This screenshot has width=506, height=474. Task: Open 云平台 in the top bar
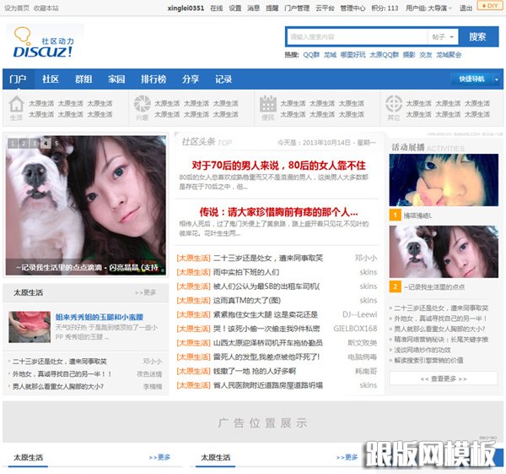[x=325, y=8]
